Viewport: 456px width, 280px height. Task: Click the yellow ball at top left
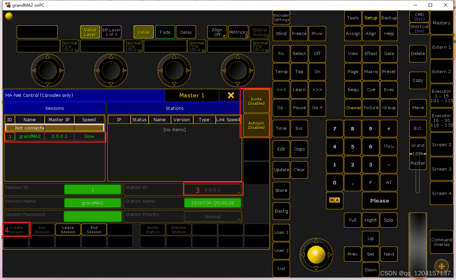pos(9,16)
